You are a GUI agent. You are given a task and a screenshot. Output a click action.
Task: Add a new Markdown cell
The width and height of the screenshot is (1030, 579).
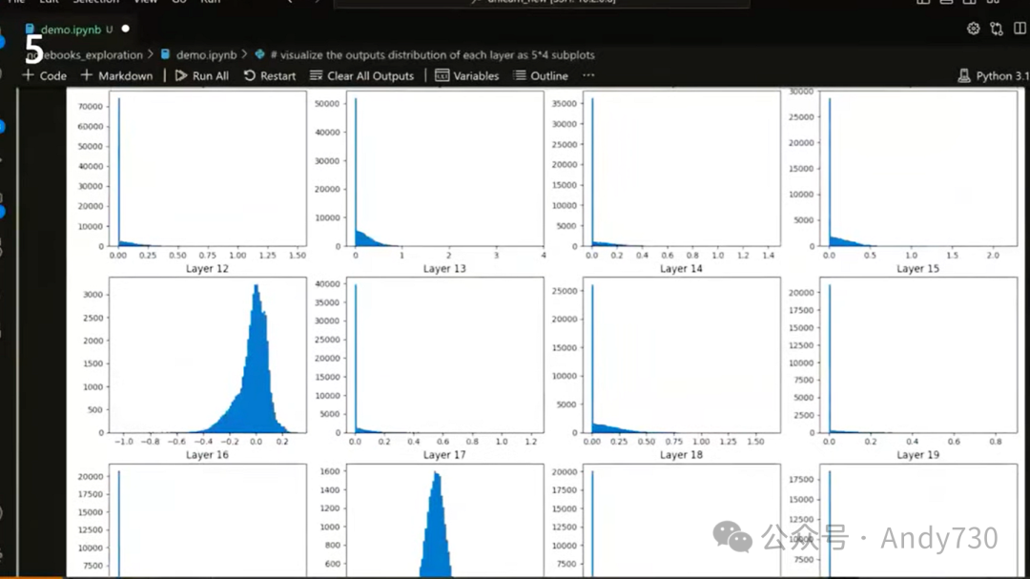[x=117, y=75]
